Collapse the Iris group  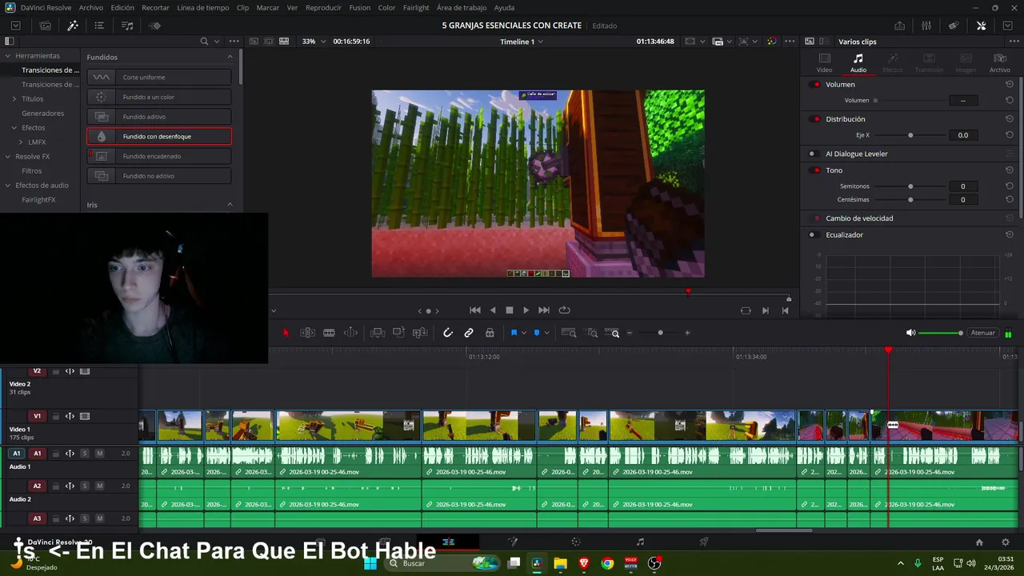230,205
